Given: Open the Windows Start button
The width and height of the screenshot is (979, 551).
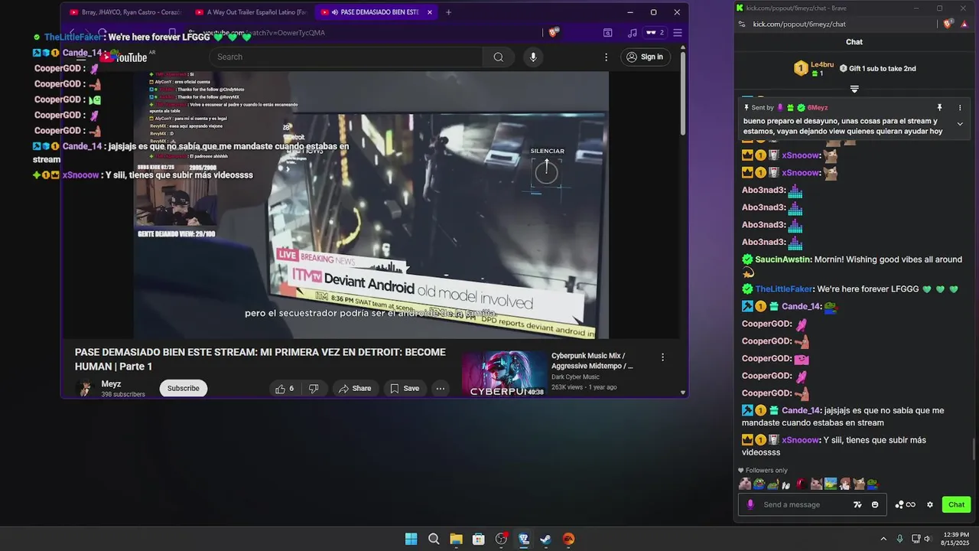Looking at the screenshot, I should coord(411,539).
